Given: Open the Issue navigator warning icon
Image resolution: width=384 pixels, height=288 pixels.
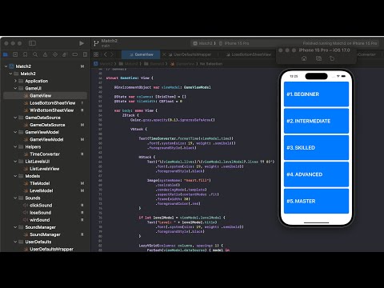Looking at the screenshot, I should click(45, 54).
